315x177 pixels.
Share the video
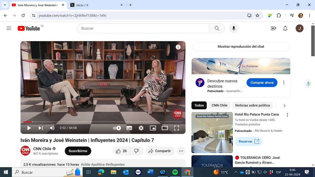pos(160,151)
